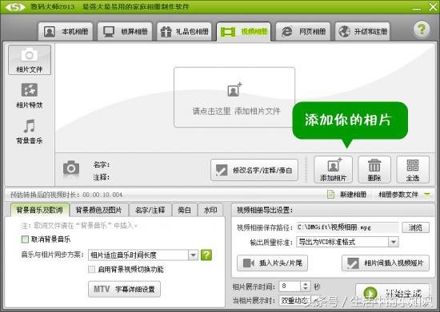Click the 删除 trash icon button
This screenshot has height=312, width=440.
pos(374,170)
